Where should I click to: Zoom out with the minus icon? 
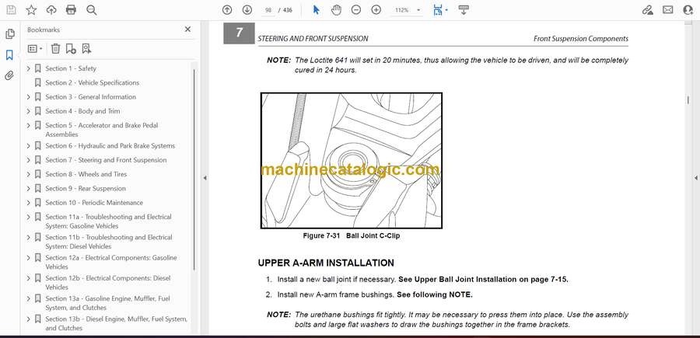tap(355, 10)
